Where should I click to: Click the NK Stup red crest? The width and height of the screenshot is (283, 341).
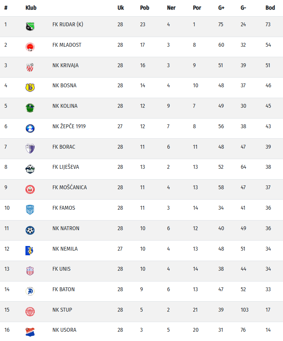[x=30, y=312]
